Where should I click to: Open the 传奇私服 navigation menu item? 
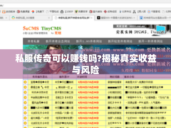tap(33, 41)
